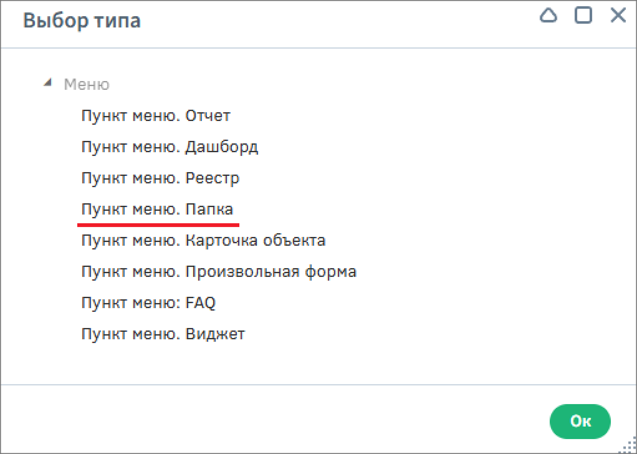
Task: Confirm selection with the Ок button
Action: 580,421
